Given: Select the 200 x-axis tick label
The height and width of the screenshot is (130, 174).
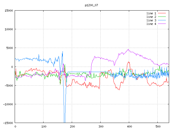Looking at the screenshot, I should point(72,126).
